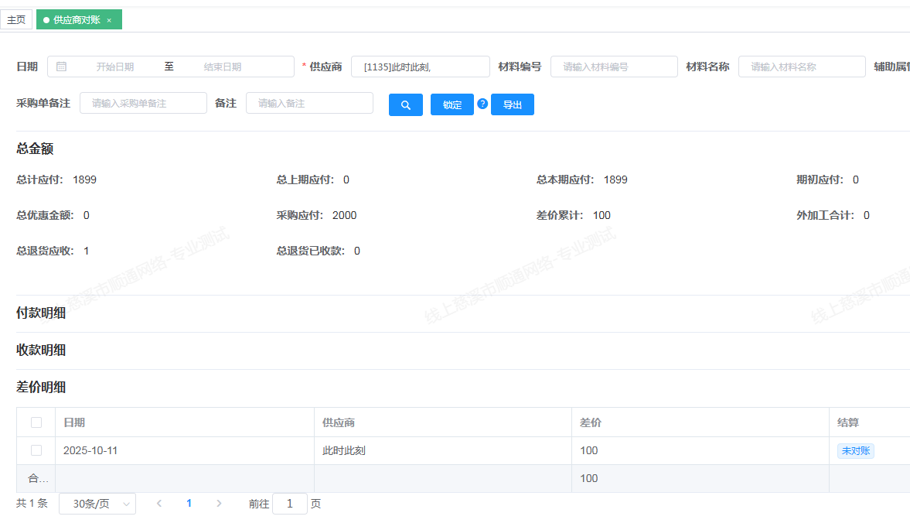Go to previous page arrow
This screenshot has width=910, height=530.
pyautogui.click(x=159, y=504)
